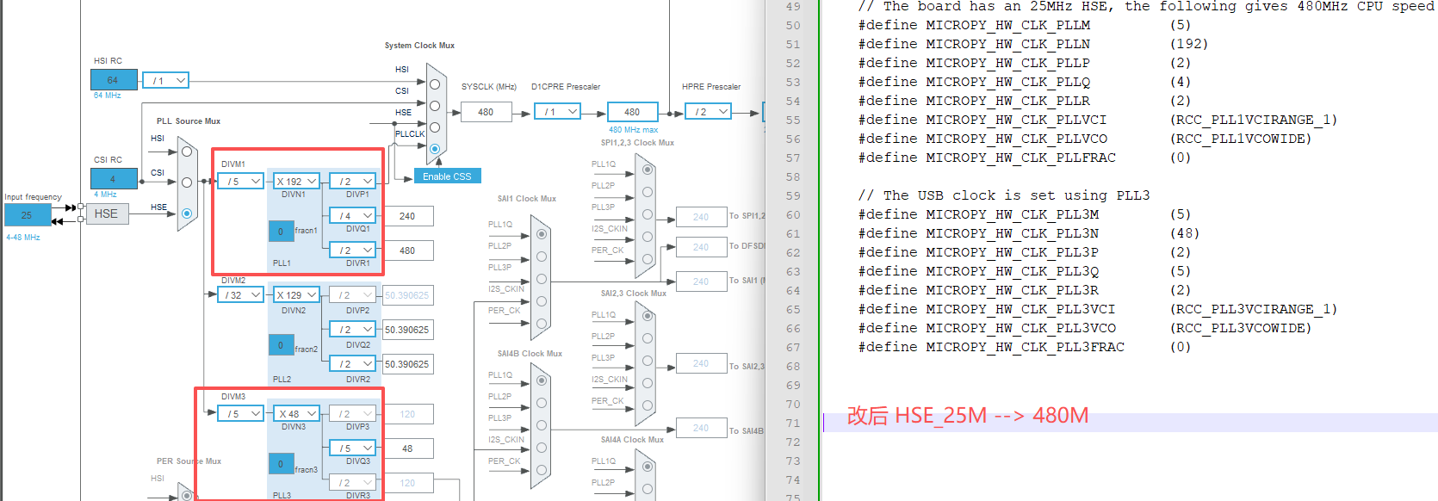Viewport: 1438px width, 501px height.
Task: Open the D1CPRE Prescaler /1 dropdown
Action: coord(558,112)
